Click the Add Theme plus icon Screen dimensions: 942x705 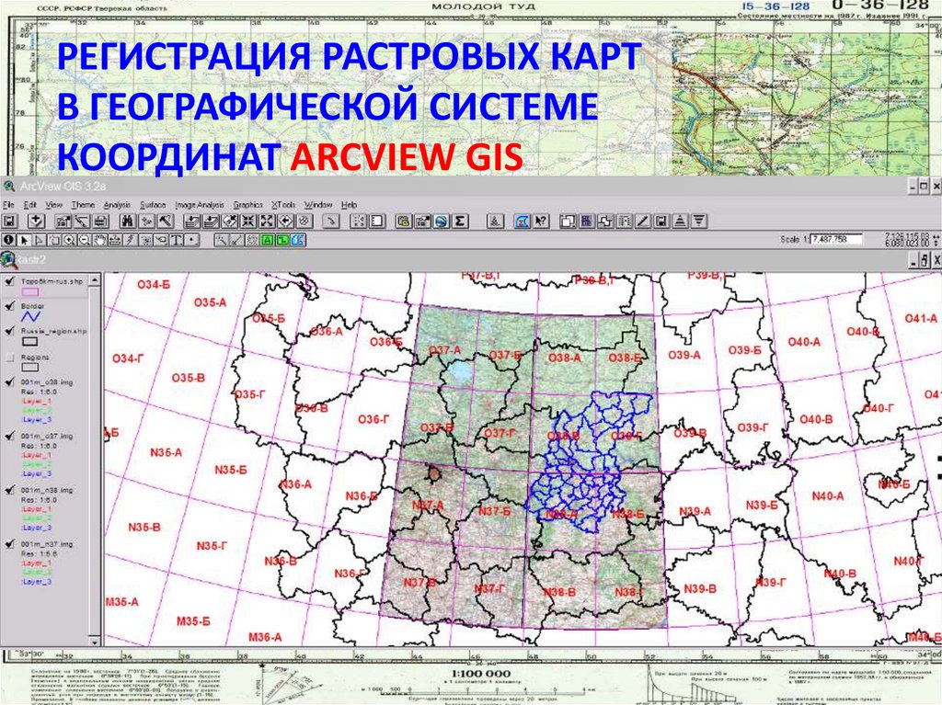point(36,221)
